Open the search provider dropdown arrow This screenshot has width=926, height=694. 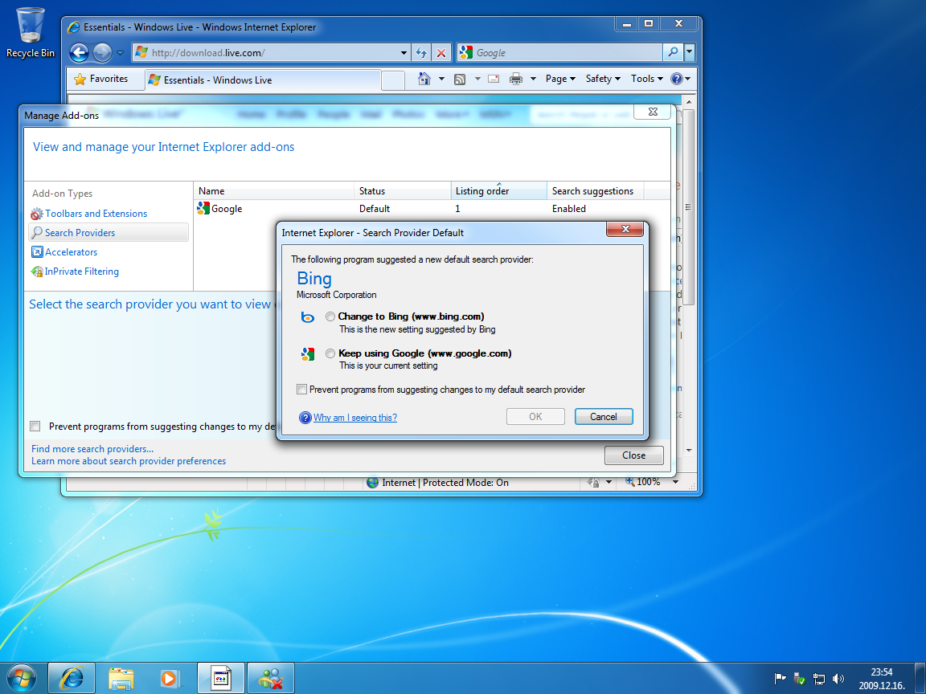(x=689, y=52)
